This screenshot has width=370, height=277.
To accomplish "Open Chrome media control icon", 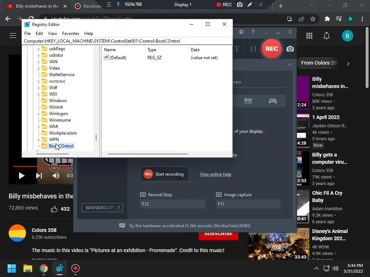I will pyautogui.click(x=339, y=19).
